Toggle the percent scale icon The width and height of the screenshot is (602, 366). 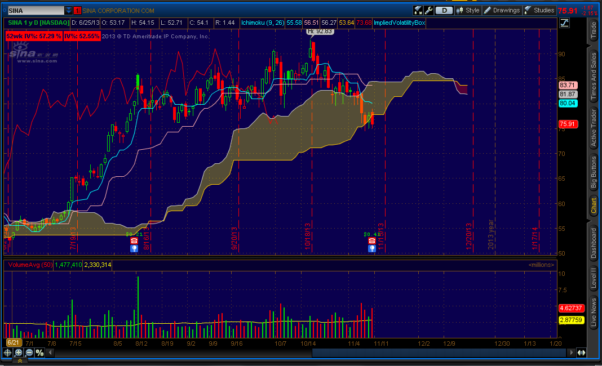[x=39, y=352]
